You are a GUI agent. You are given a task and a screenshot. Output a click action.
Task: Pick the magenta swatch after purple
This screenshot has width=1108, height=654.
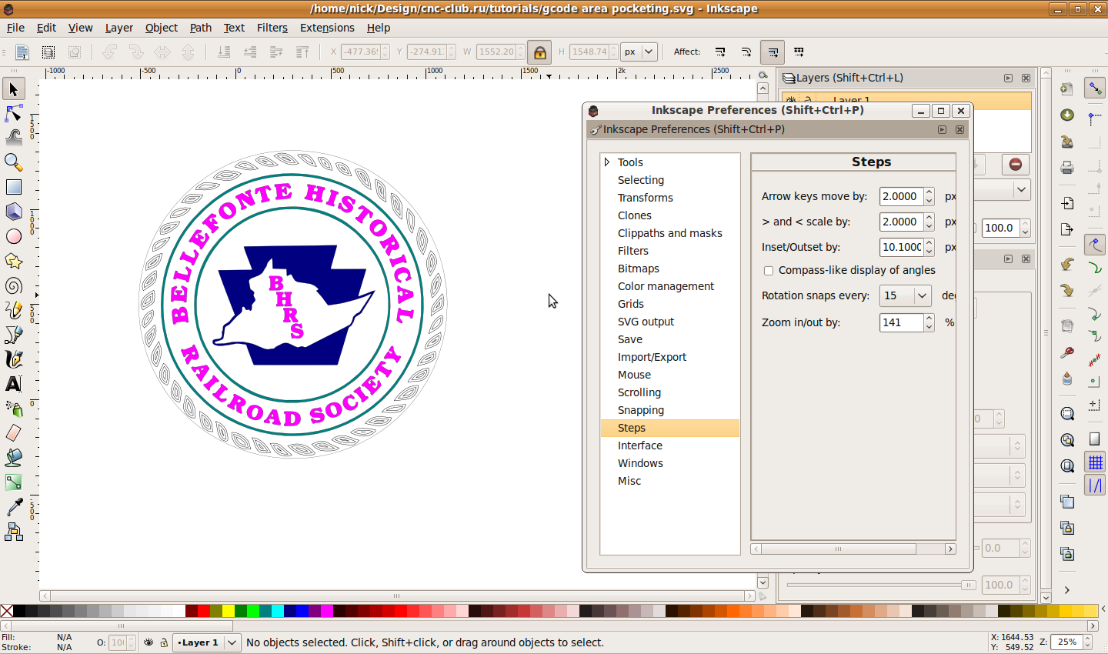tap(327, 611)
